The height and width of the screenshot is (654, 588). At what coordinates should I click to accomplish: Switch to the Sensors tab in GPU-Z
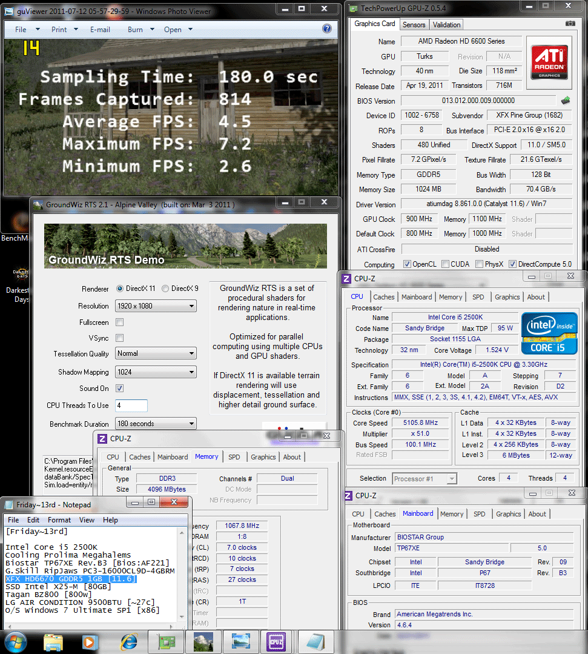(x=414, y=25)
